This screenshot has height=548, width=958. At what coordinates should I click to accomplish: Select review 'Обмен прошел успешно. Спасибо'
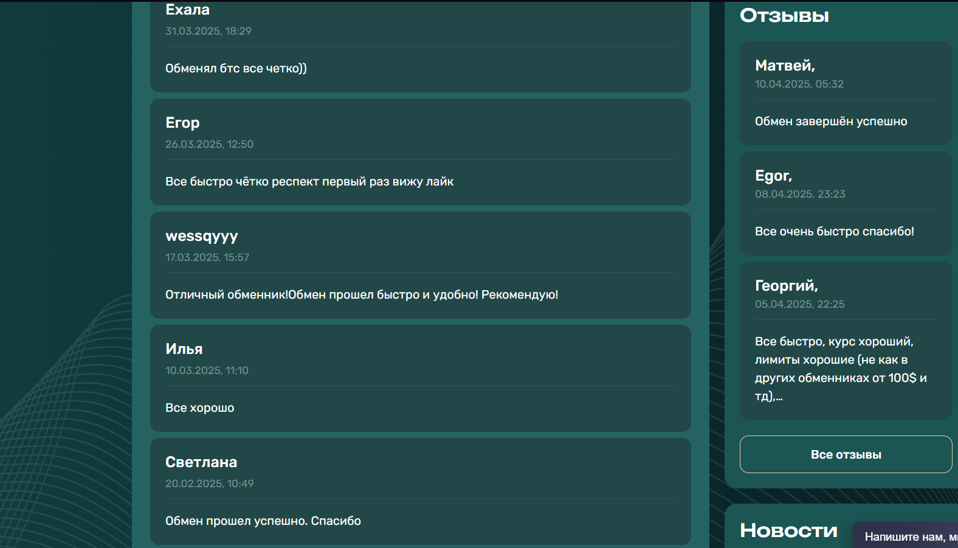(x=263, y=521)
